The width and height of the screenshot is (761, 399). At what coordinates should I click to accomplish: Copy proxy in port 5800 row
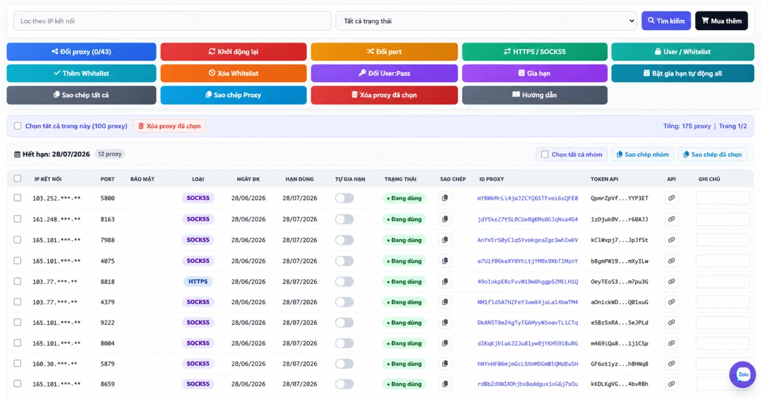(445, 198)
